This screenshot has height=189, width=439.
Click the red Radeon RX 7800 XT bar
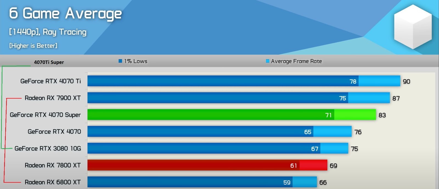207,165
